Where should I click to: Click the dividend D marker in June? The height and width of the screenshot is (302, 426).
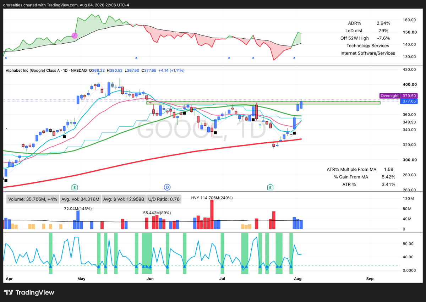(x=167, y=187)
